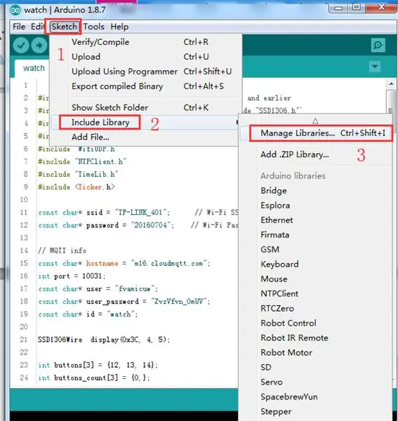
Task: Open the tab dropdown arrow button
Action: [x=375, y=67]
